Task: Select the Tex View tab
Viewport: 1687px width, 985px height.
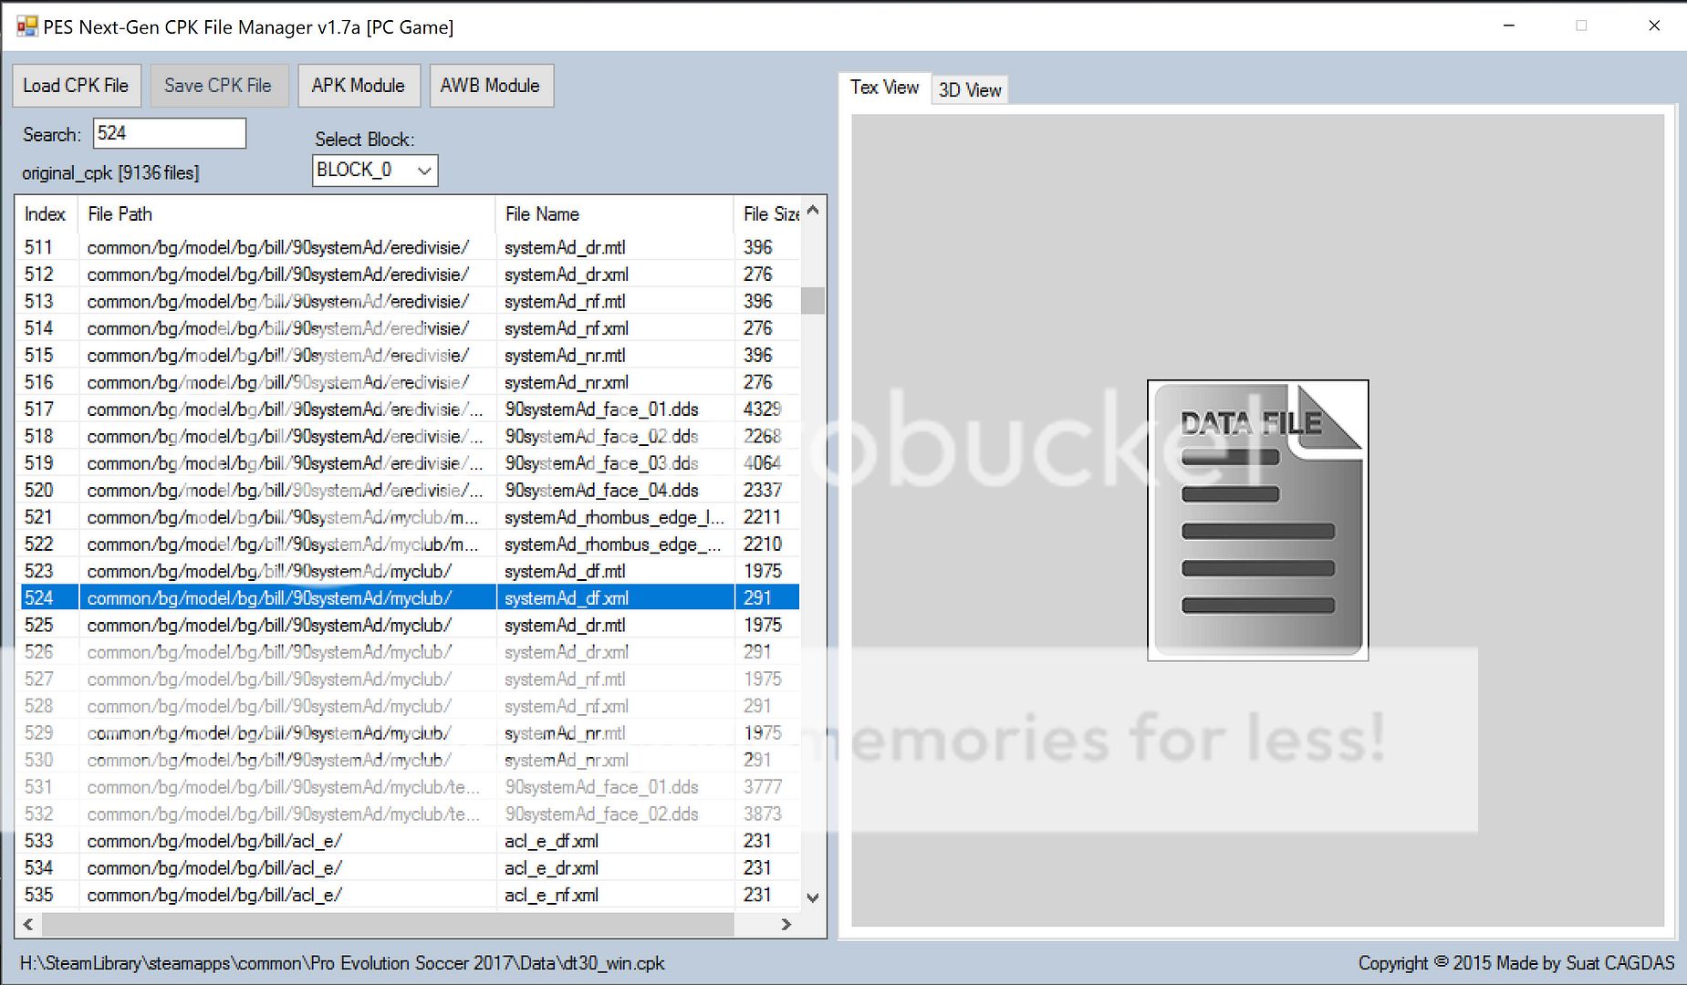Action: [x=884, y=88]
